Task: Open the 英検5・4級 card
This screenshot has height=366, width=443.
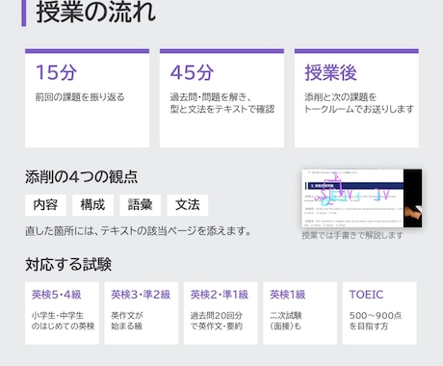Action: [62, 313]
